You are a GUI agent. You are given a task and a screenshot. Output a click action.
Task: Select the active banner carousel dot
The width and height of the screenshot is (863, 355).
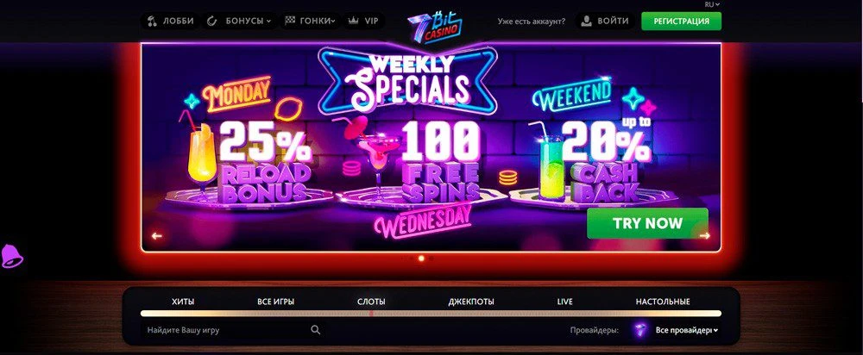422,258
